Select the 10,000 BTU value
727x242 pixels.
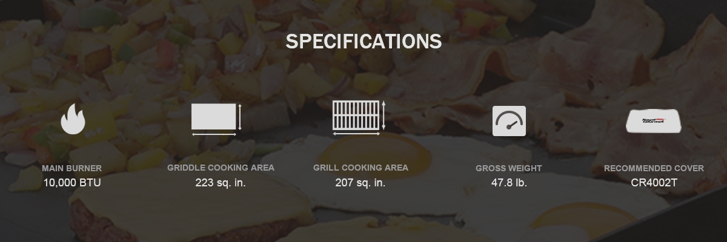72,182
